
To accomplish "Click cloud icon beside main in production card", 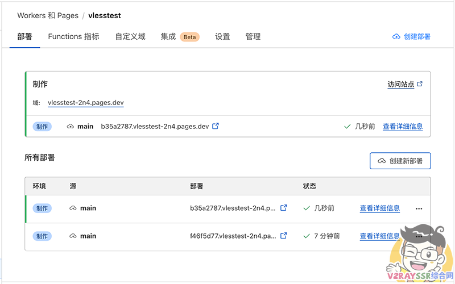I will point(70,126).
